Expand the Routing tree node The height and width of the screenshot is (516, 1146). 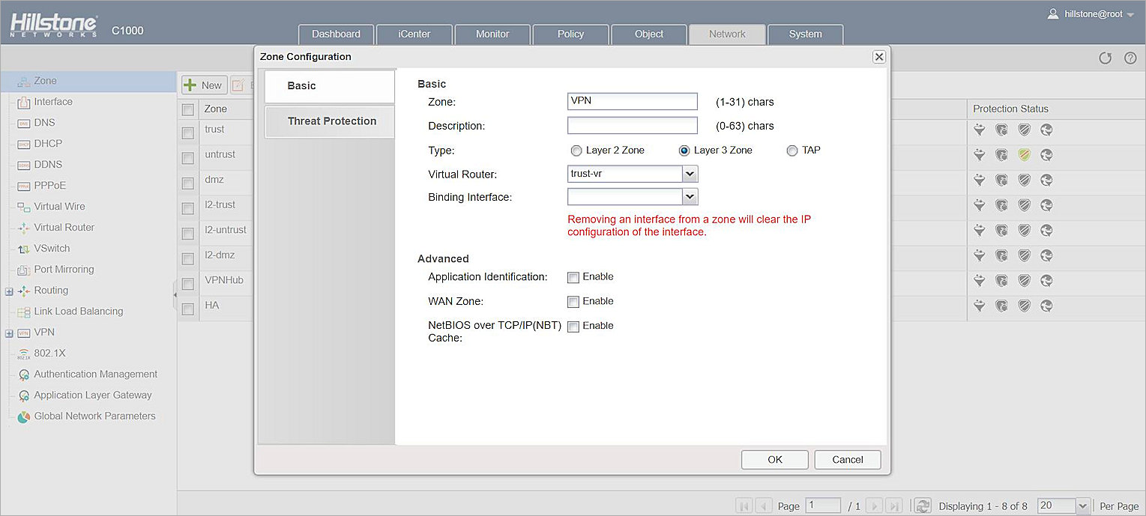click(x=9, y=291)
